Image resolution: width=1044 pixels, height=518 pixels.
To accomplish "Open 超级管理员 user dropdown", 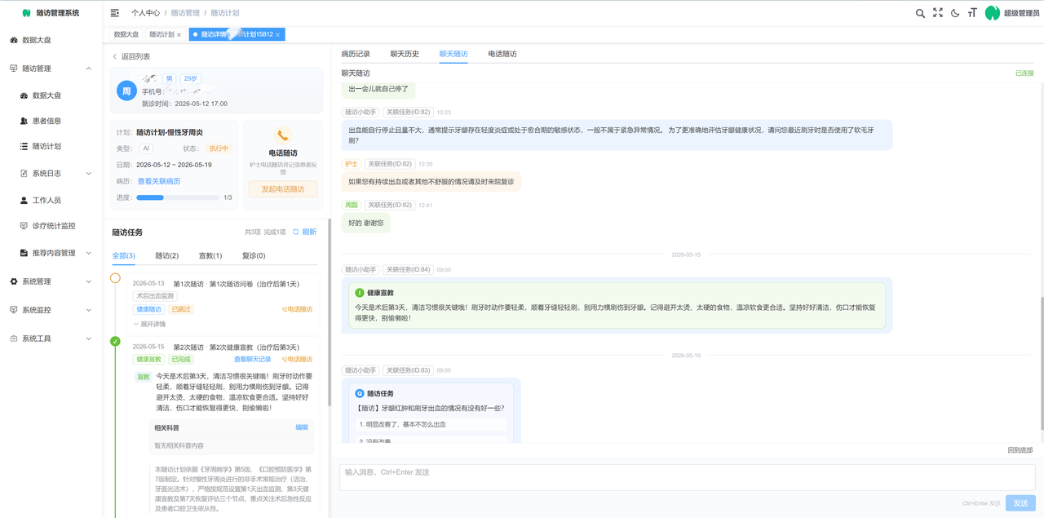I will (x=1021, y=13).
